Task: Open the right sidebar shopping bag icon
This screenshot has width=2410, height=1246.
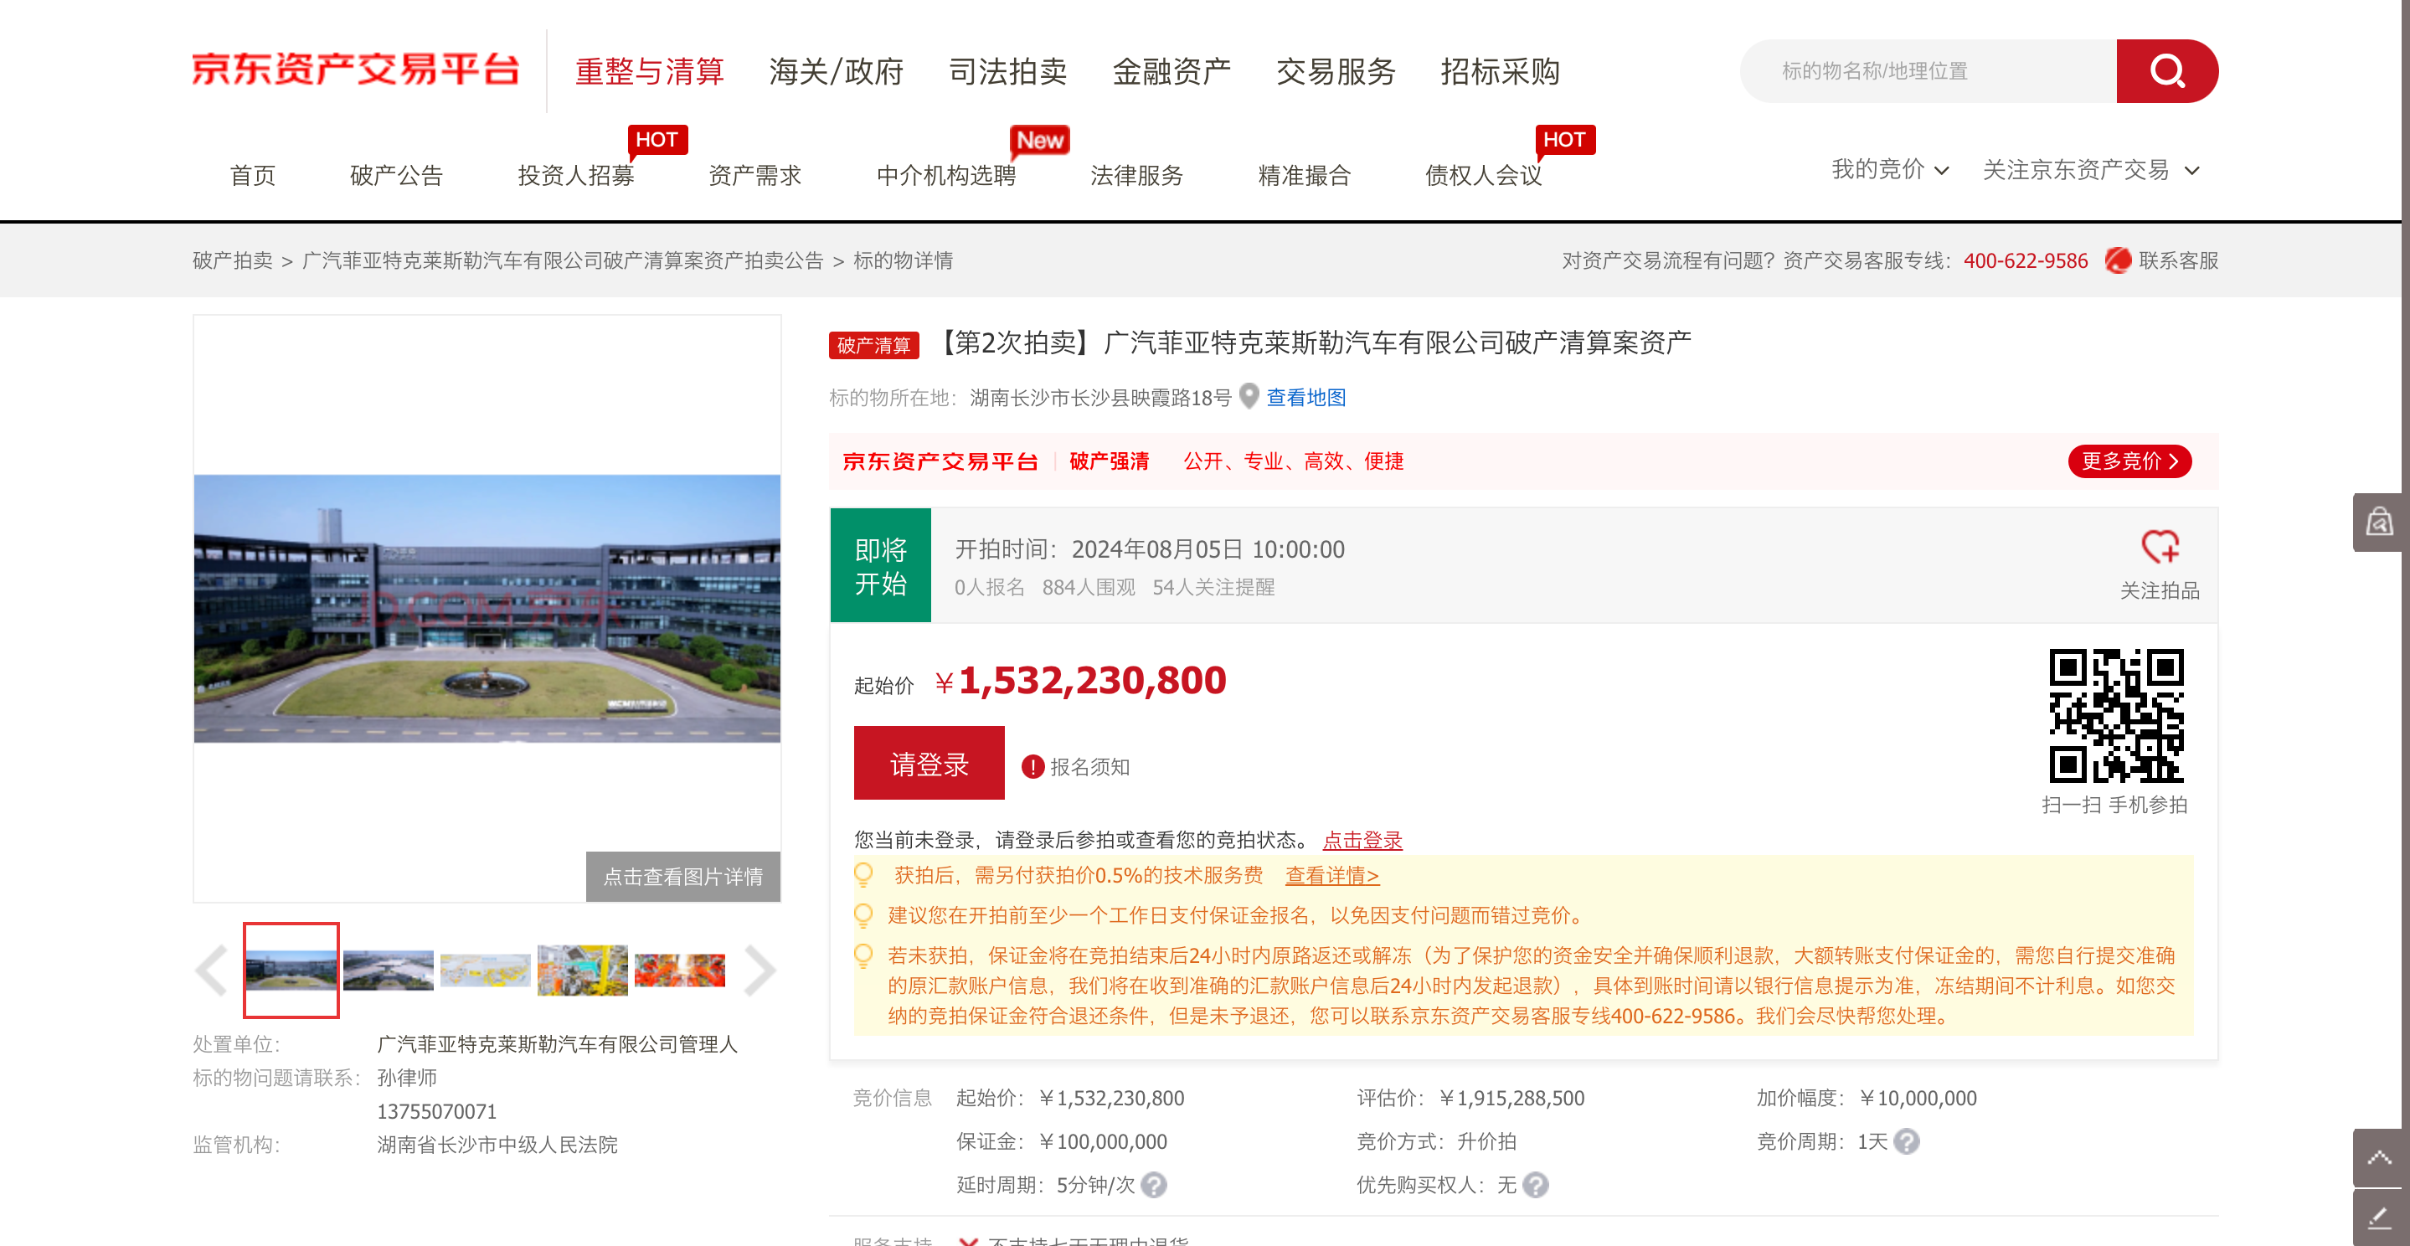Action: [x=2379, y=522]
